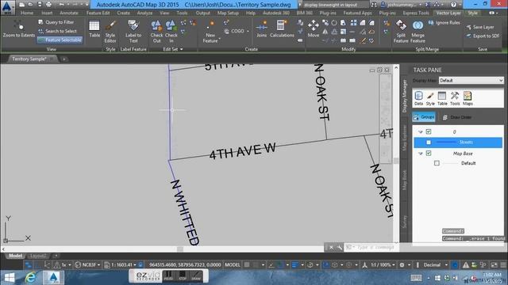Launch the Style Editor

(110, 32)
